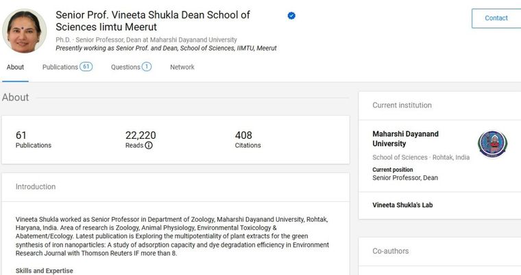Go to the Questions tab
521x275 pixels.
125,67
